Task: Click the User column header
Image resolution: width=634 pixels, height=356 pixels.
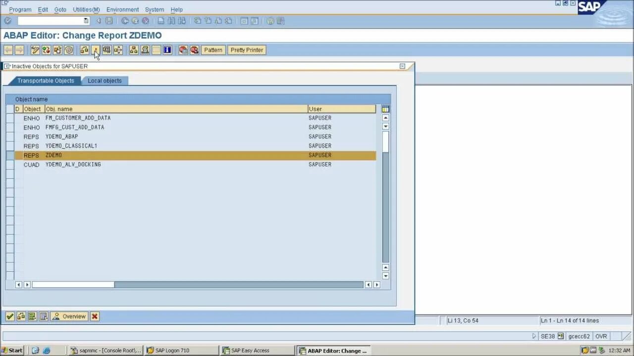Action: click(342, 109)
